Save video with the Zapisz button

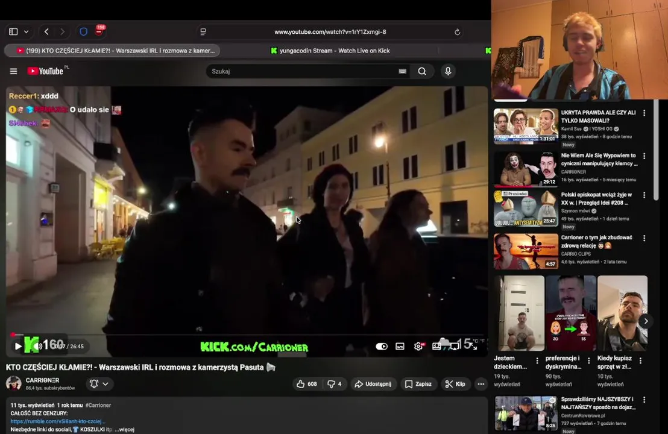click(418, 384)
